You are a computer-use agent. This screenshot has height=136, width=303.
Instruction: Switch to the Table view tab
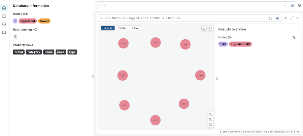[122, 28]
